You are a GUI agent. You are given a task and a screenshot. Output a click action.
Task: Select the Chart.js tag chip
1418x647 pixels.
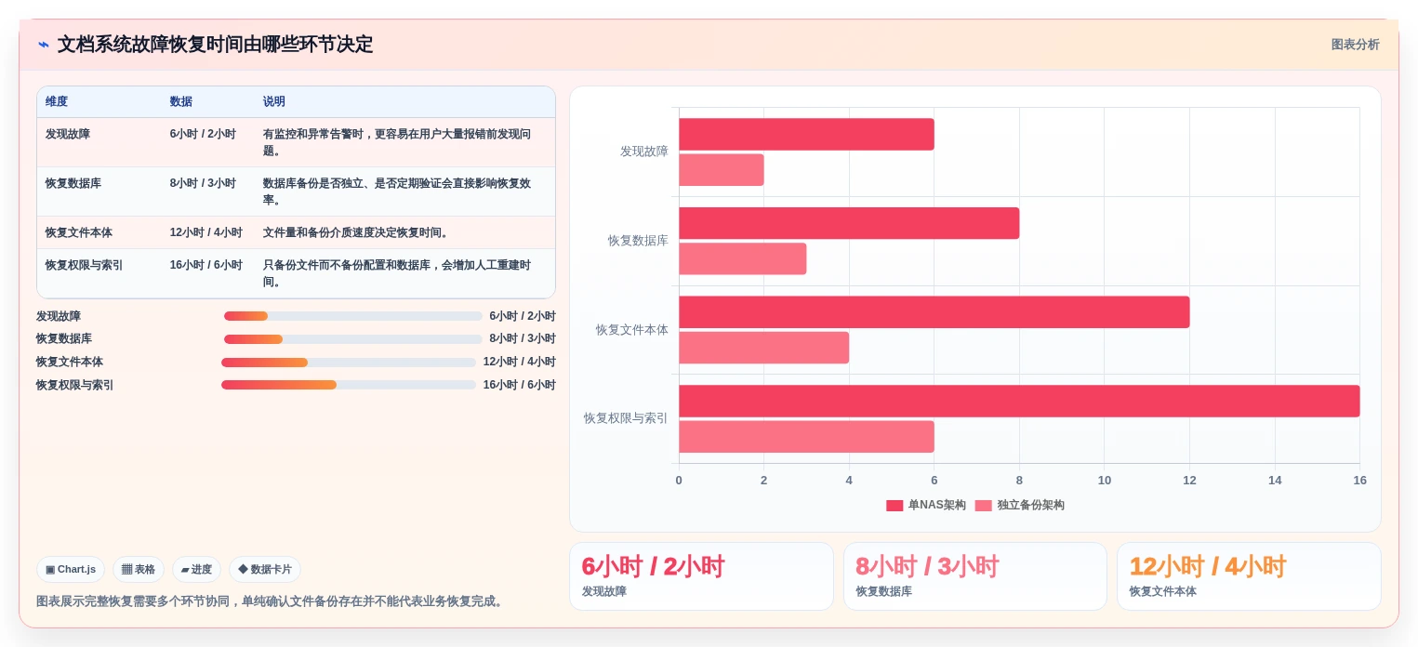point(71,569)
